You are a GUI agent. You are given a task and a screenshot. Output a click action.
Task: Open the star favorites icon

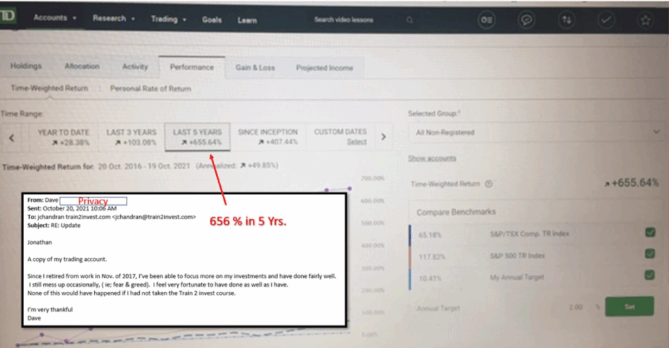click(x=645, y=20)
